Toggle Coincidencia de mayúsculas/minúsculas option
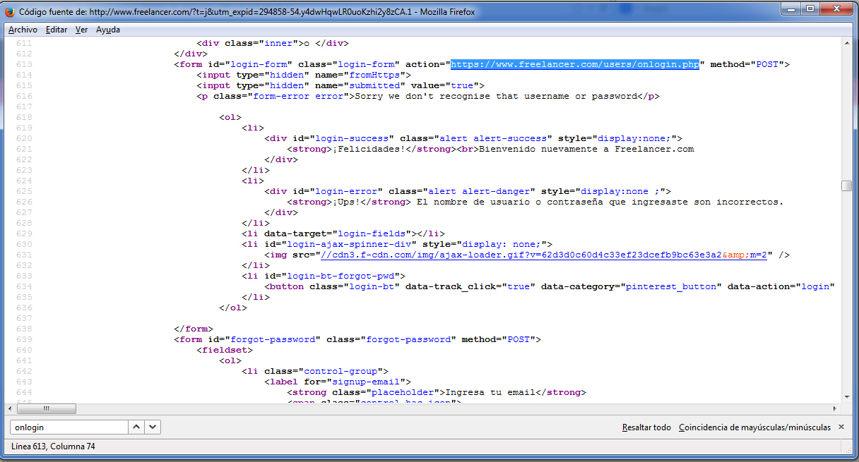The width and height of the screenshot is (859, 462). click(x=754, y=427)
